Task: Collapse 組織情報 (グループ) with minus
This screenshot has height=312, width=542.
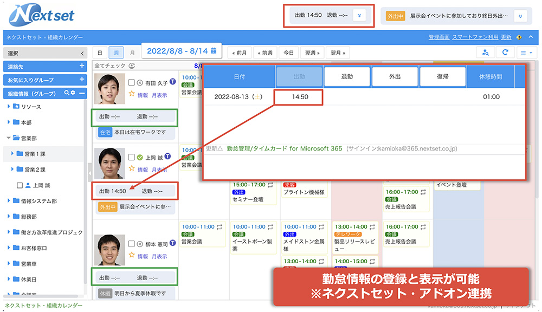Action: coord(82,93)
